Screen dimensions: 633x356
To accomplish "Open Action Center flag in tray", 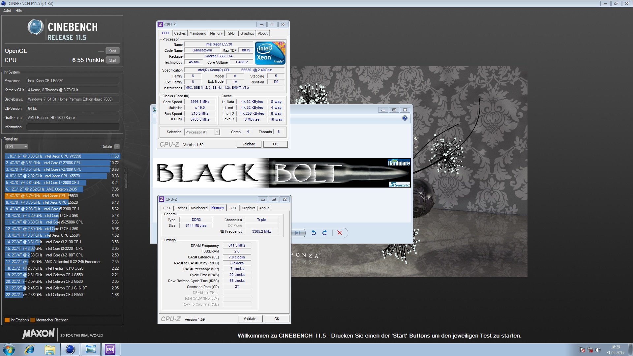I will 582,350.
